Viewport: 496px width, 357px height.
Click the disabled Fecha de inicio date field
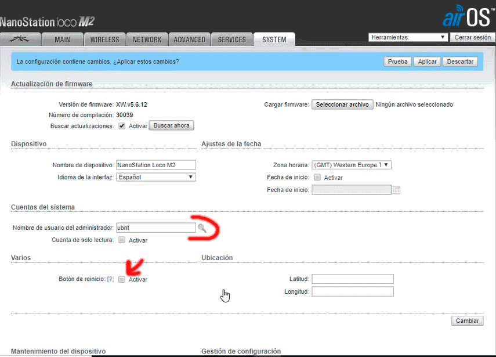click(352, 190)
